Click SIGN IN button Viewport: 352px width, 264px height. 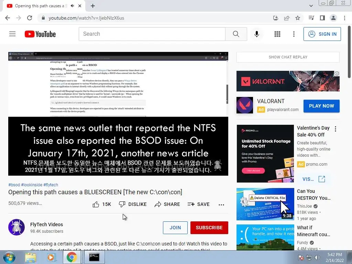[322, 34]
